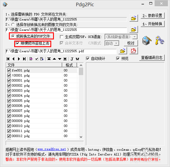Go to the previous file
The image size is (170, 167).
pos(13,59)
